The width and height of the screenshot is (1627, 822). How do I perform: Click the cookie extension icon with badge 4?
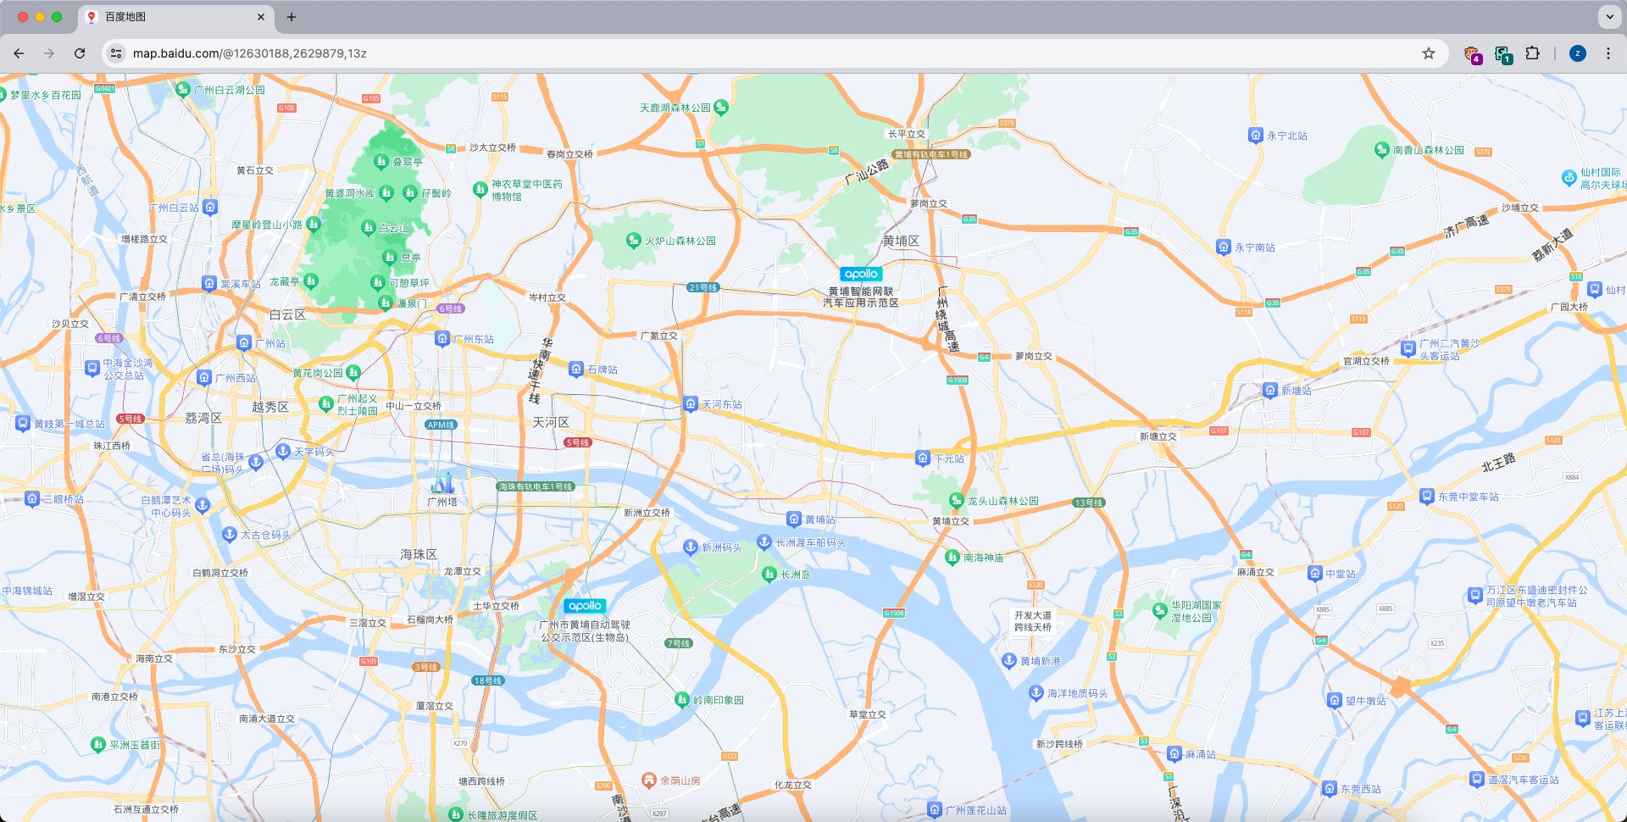click(x=1473, y=54)
